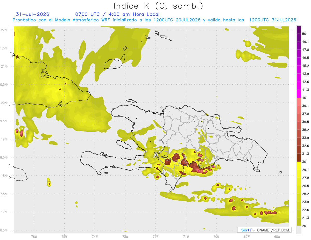The width and height of the screenshot is (311, 240).
Task: Click colorbar value "41.3"
Action: (x=306, y=90)
